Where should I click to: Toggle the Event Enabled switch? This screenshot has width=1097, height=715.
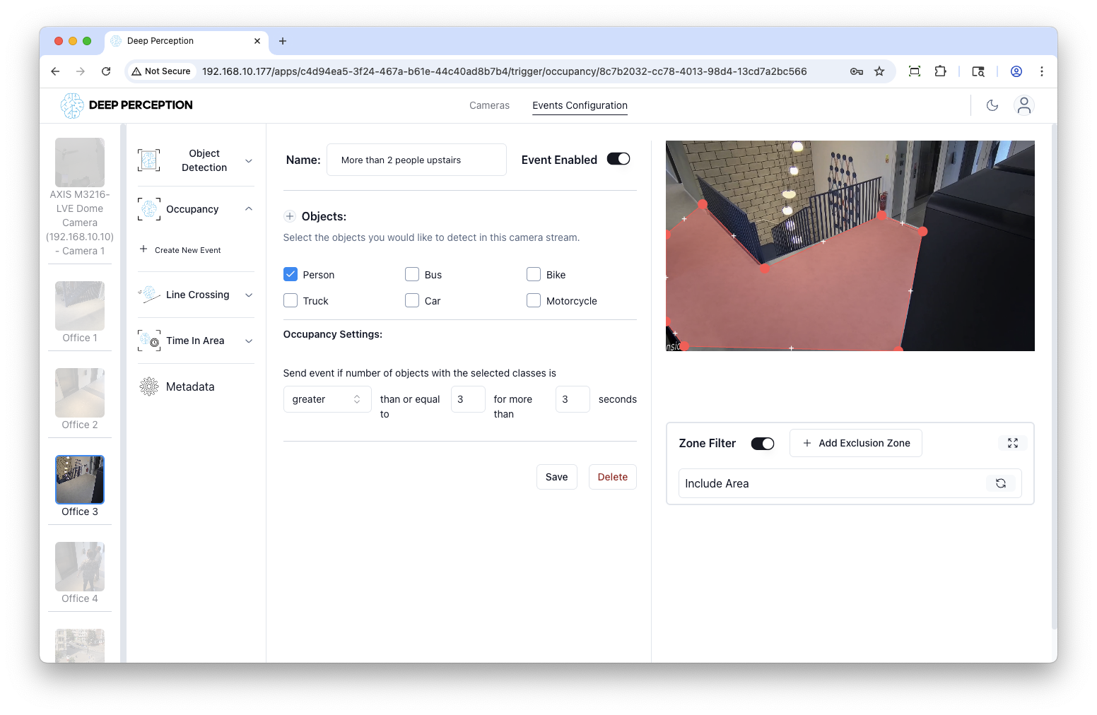(x=618, y=159)
